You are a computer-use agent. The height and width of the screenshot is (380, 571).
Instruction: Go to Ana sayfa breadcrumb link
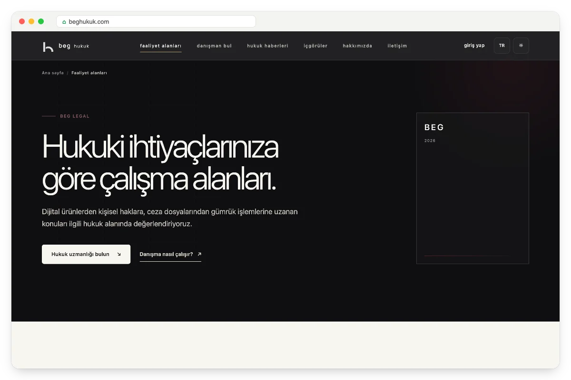[53, 73]
